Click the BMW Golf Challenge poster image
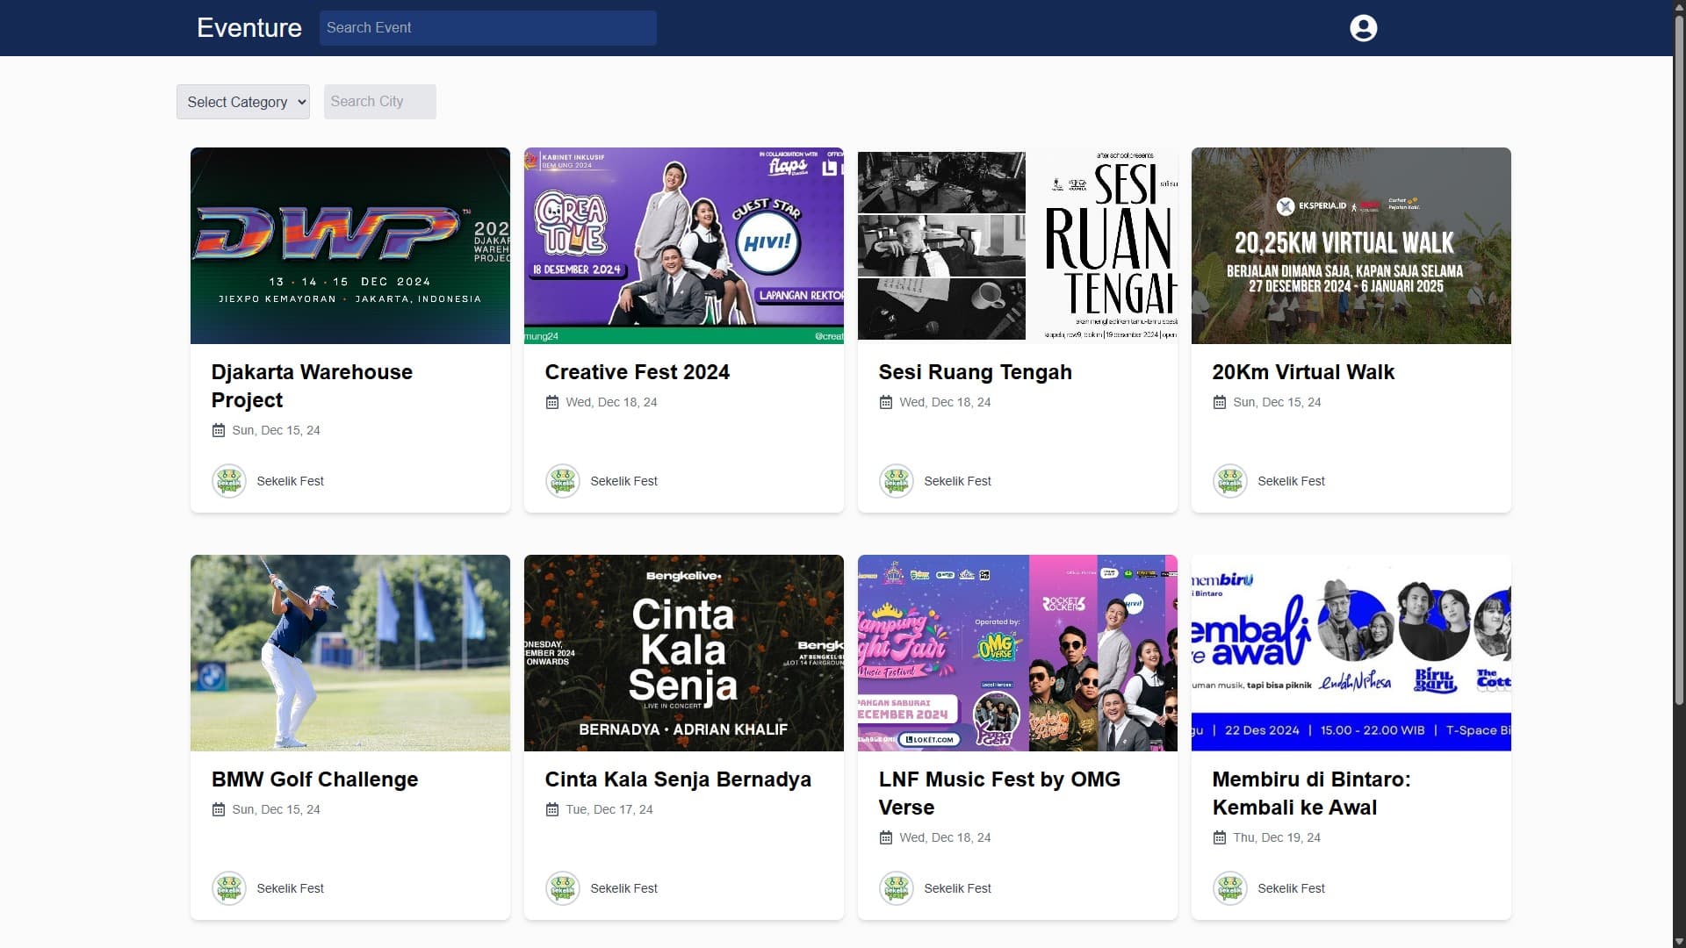1686x948 pixels. pos(349,653)
